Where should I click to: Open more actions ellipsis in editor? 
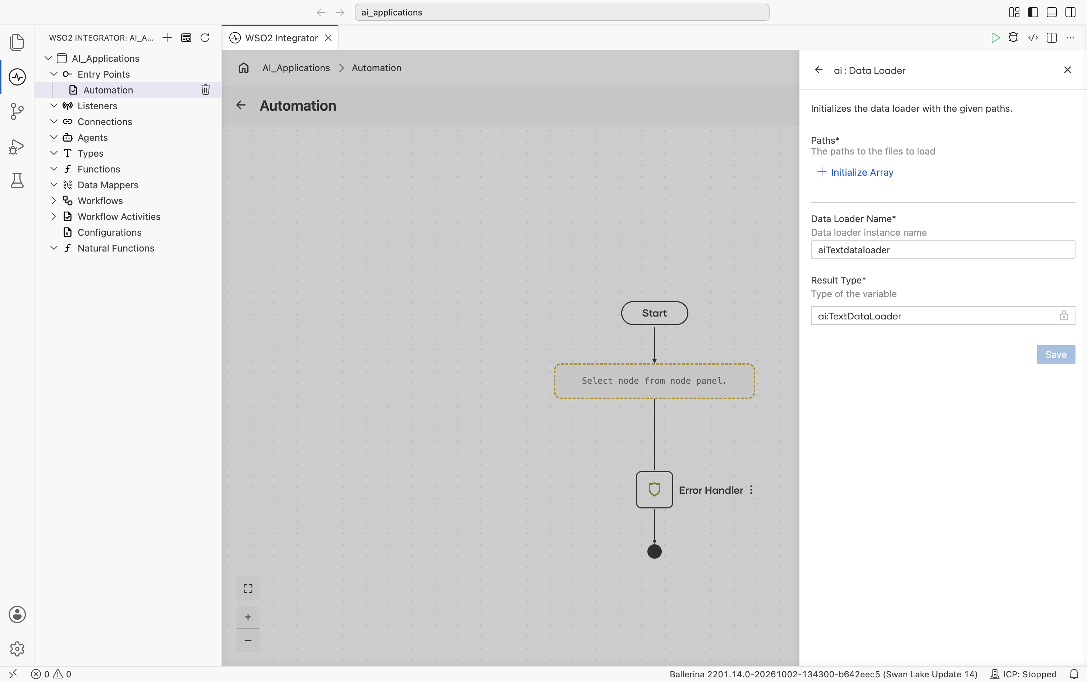point(1070,37)
